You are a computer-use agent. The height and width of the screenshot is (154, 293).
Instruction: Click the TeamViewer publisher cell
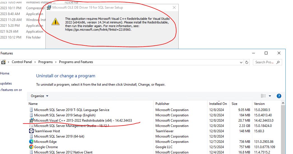tap(164, 131)
